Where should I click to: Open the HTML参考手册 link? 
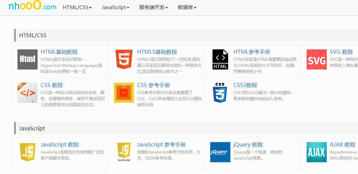[252, 52]
